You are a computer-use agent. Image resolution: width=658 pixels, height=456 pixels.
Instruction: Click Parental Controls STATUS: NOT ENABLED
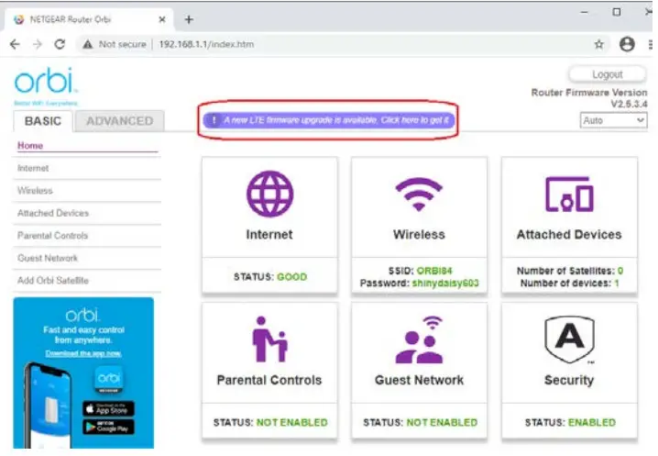(x=270, y=422)
